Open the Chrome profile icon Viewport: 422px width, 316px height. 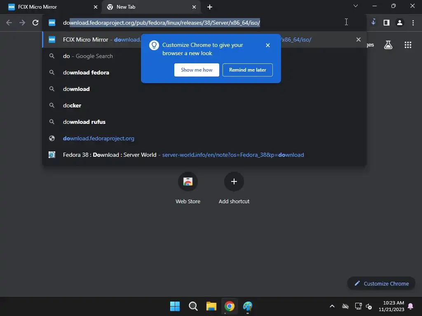pyautogui.click(x=400, y=23)
